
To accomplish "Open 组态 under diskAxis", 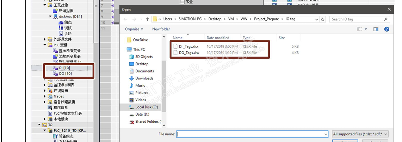I will click(68, 22).
